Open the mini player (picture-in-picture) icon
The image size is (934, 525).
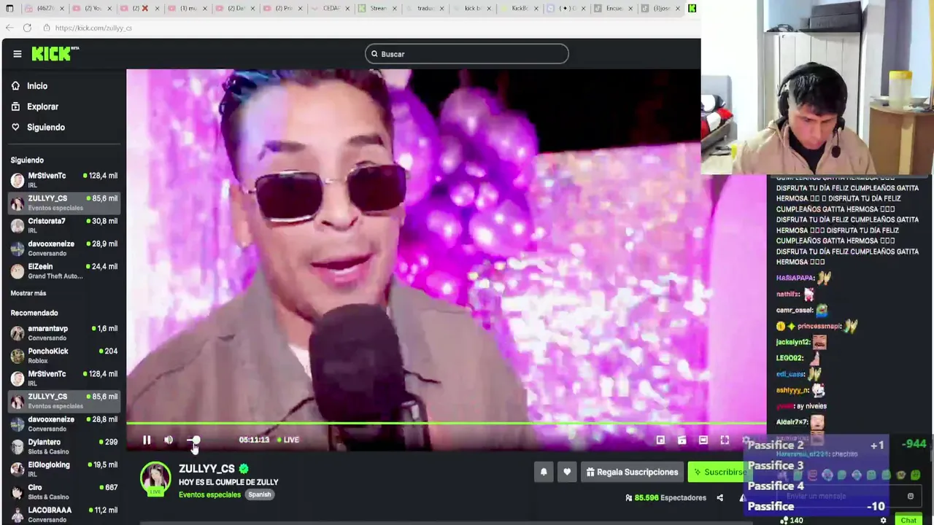click(660, 440)
